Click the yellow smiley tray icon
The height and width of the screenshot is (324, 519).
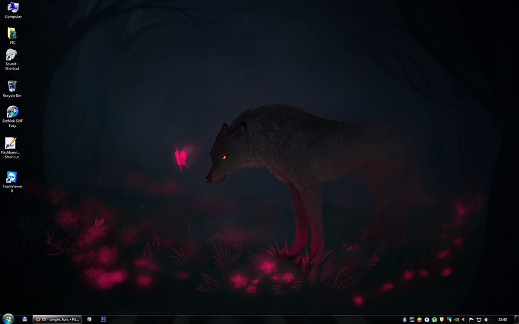point(419,319)
